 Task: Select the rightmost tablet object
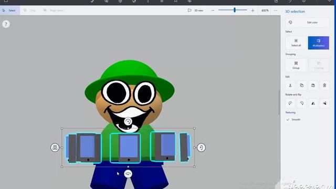point(185,147)
